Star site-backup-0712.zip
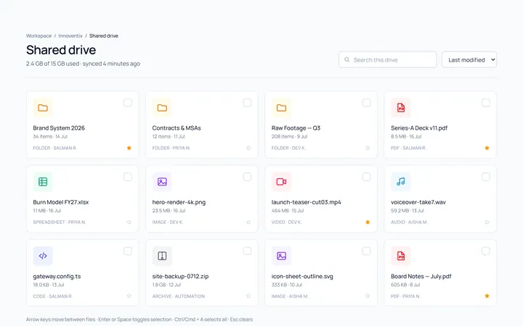The image size is (523, 326). pos(248,296)
